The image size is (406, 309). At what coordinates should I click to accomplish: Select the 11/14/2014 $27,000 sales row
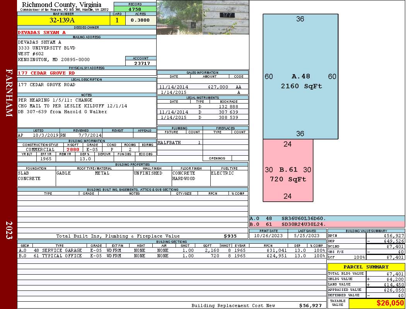tap(202, 87)
